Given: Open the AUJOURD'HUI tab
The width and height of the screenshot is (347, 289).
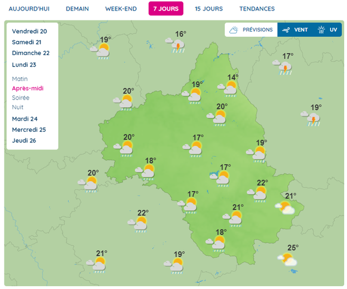Looking at the screenshot, I should point(29,9).
